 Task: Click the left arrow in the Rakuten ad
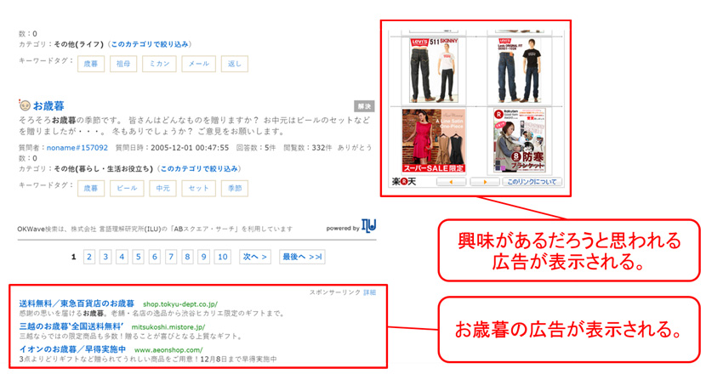(x=451, y=182)
